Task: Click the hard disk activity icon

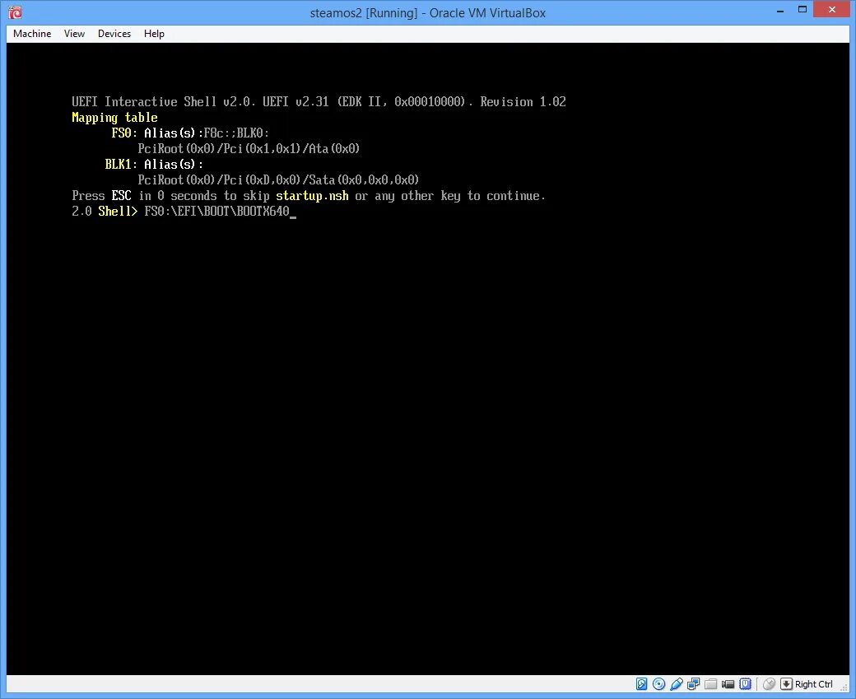Action: pos(642,683)
